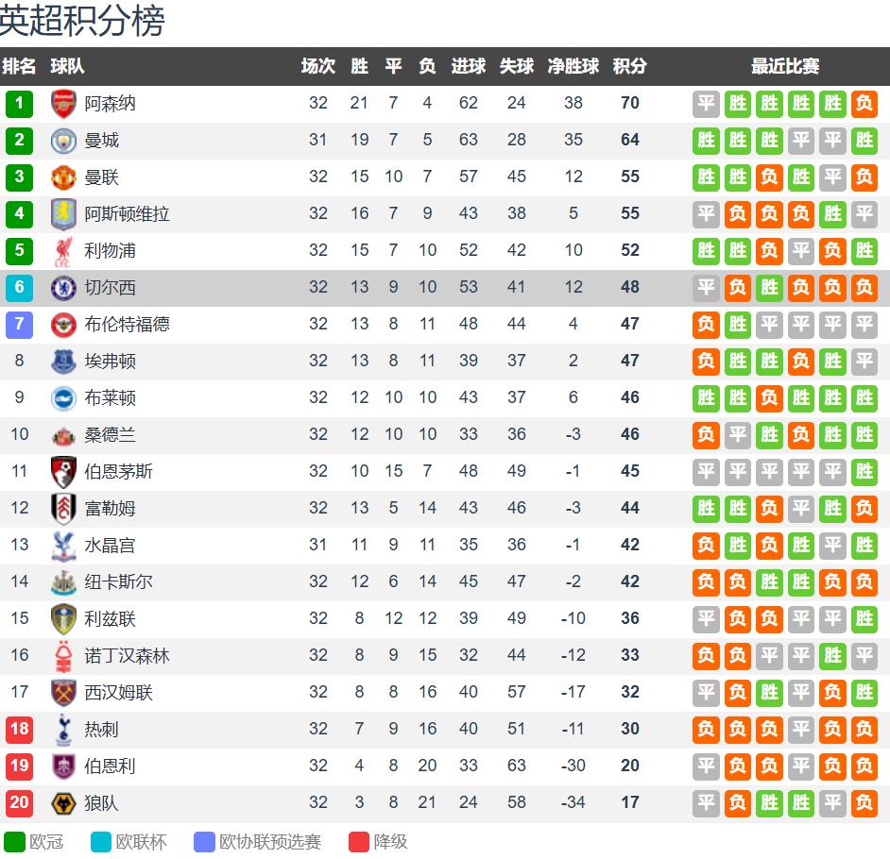Open the 利物浦 team link

pos(110,251)
